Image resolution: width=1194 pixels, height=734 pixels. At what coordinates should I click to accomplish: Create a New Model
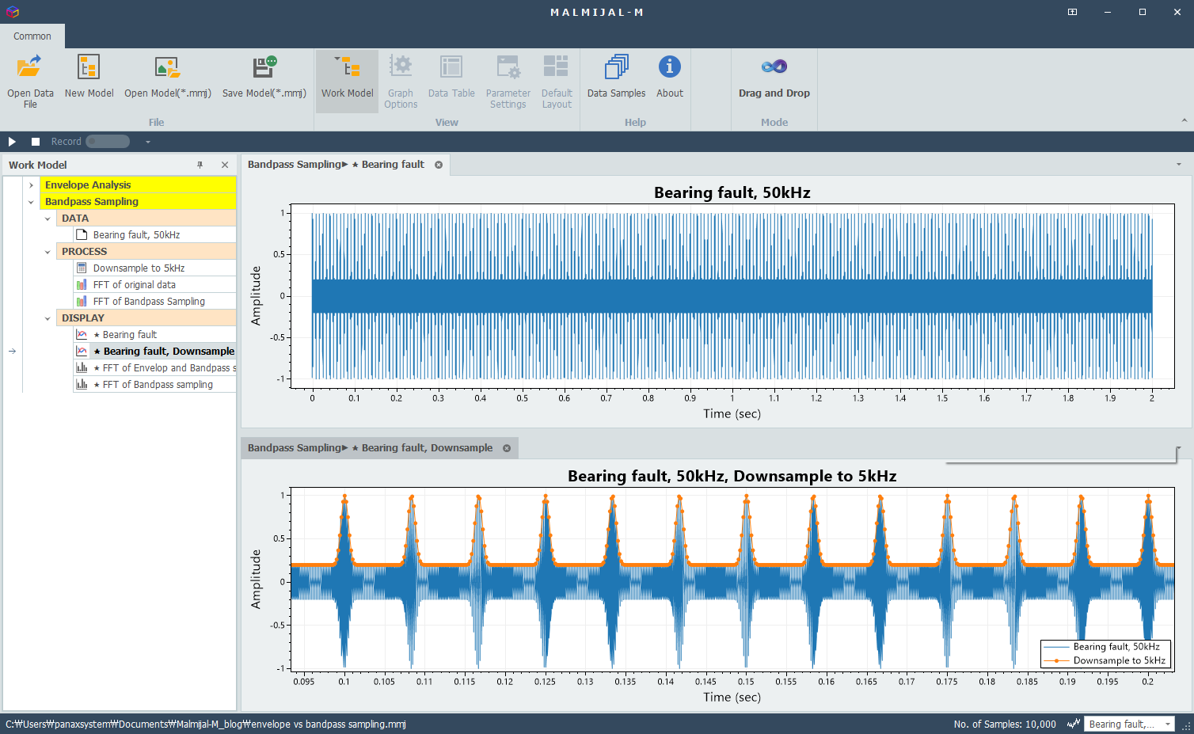89,77
